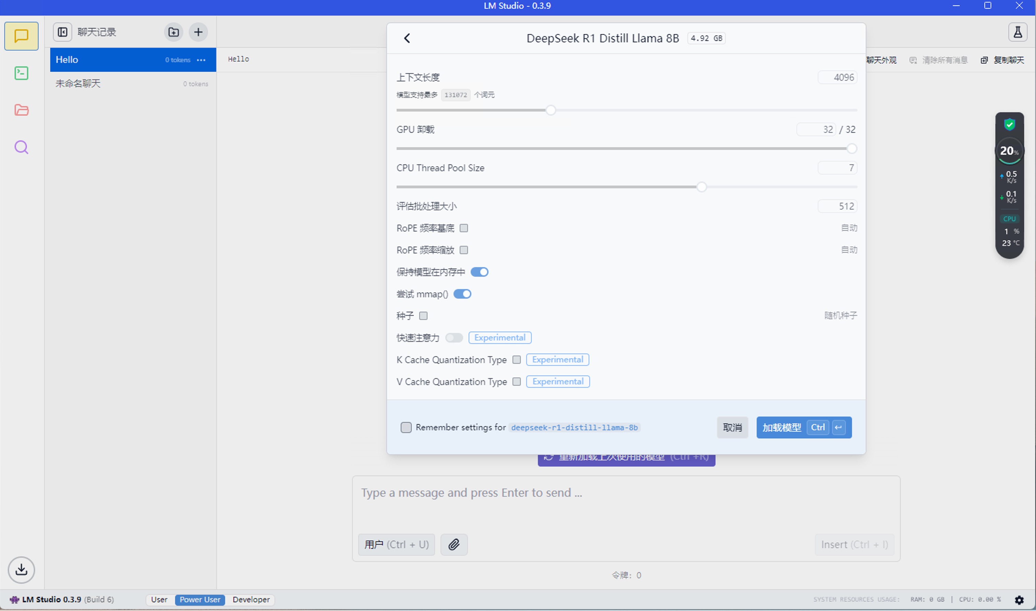Click the green security shield icon
The image size is (1036, 611).
click(1009, 124)
